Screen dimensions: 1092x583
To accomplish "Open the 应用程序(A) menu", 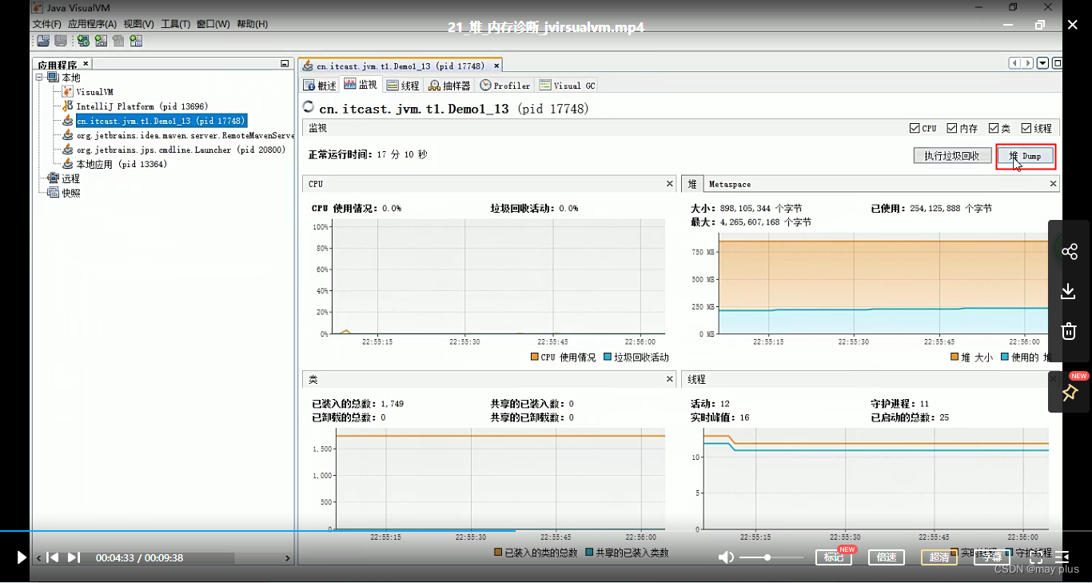I will 92,24.
